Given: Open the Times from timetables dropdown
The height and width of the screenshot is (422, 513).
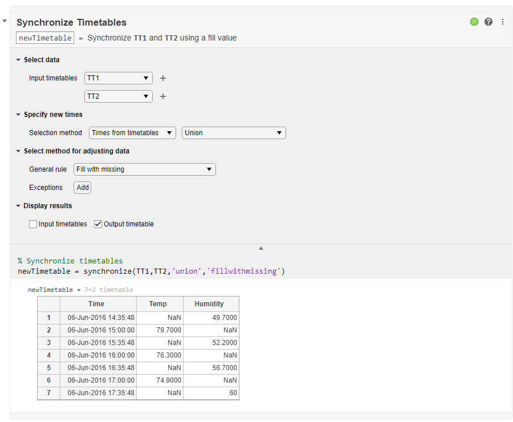Looking at the screenshot, I should click(x=133, y=133).
